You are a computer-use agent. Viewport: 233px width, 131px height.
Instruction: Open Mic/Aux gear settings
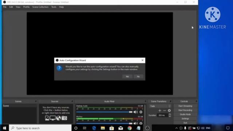coord(141,123)
